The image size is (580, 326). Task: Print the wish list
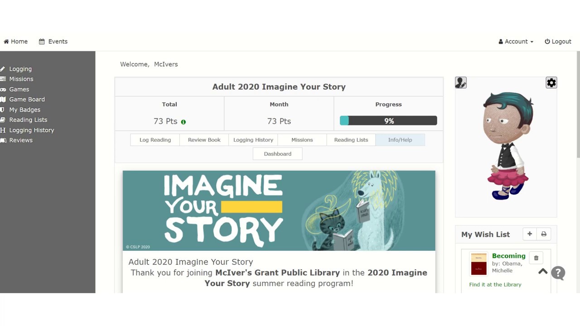[544, 234]
